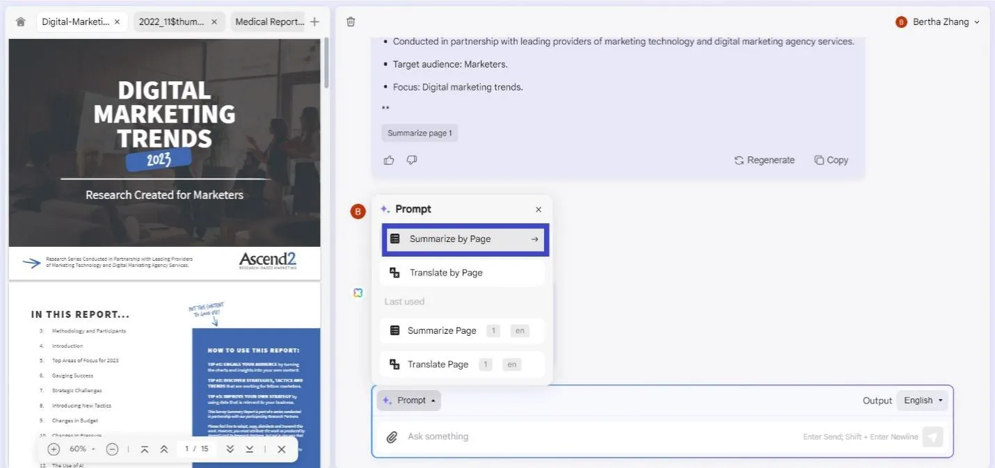The height and width of the screenshot is (468, 995).
Task: Choose Translate by Page
Action: 463,273
